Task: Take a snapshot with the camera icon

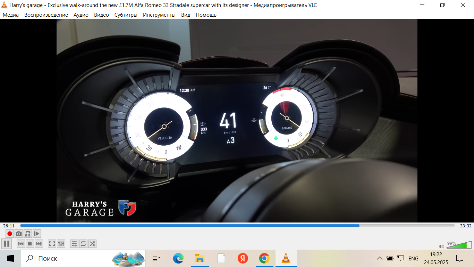Action: 19,234
